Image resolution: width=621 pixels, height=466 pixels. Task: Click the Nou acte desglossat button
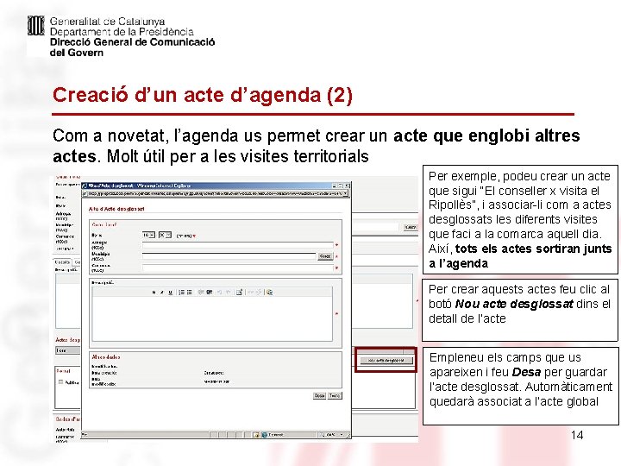[386, 361]
